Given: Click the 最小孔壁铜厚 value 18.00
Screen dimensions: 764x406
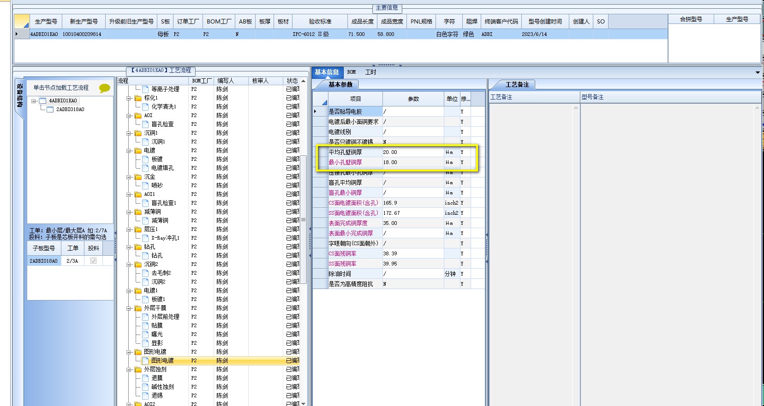Looking at the screenshot, I should 413,162.
